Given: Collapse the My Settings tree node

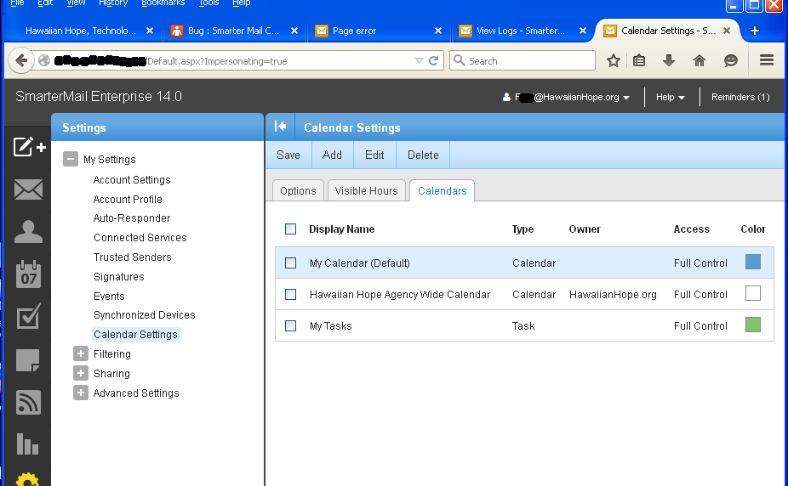Looking at the screenshot, I should (71, 159).
